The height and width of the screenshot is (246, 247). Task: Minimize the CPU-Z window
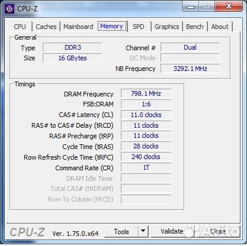click(191, 7)
